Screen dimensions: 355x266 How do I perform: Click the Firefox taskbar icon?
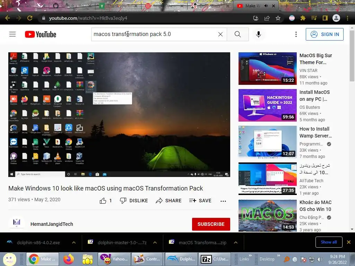coord(69,259)
